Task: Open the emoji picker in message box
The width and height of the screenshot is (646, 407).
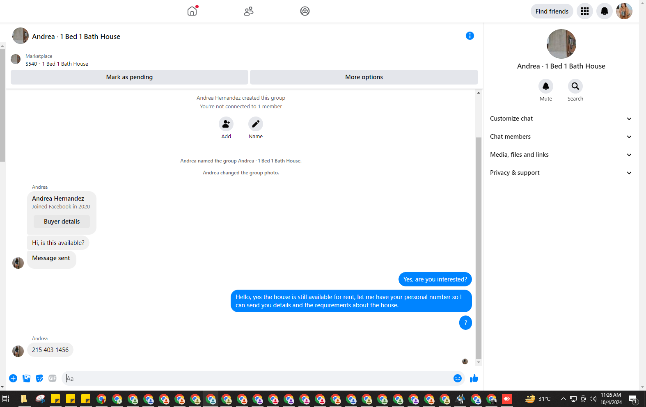Action: pyautogui.click(x=458, y=378)
